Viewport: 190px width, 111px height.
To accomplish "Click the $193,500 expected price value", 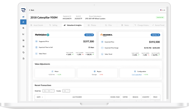I will 154,42.
